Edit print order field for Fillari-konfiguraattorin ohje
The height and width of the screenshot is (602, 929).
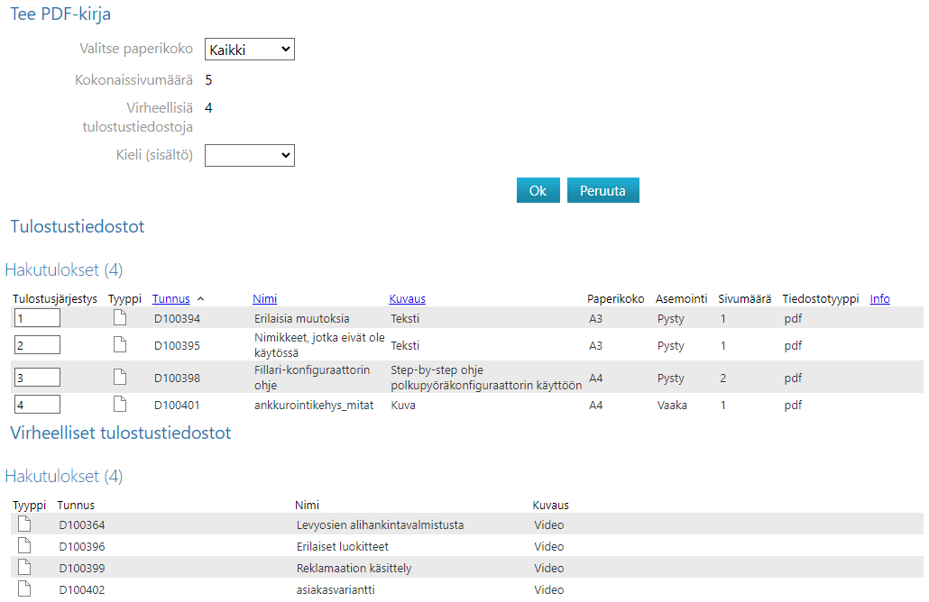37,377
